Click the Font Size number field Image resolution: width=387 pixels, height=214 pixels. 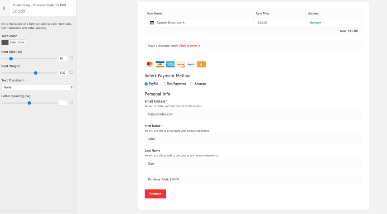tap(63, 58)
